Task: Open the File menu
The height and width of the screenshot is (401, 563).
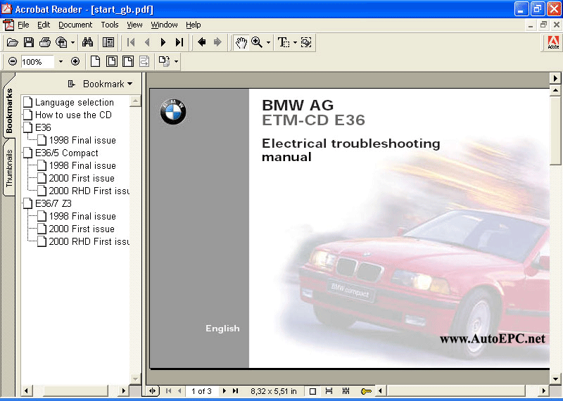Action: pos(23,25)
